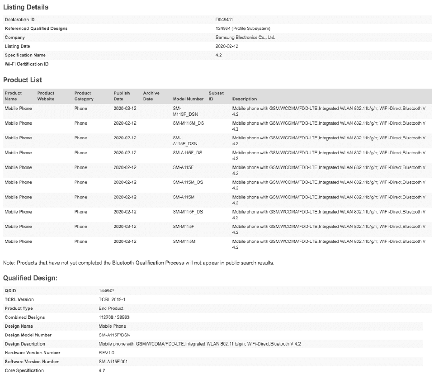Click the Subset ID column header
434x374 pixels.
tap(216, 96)
